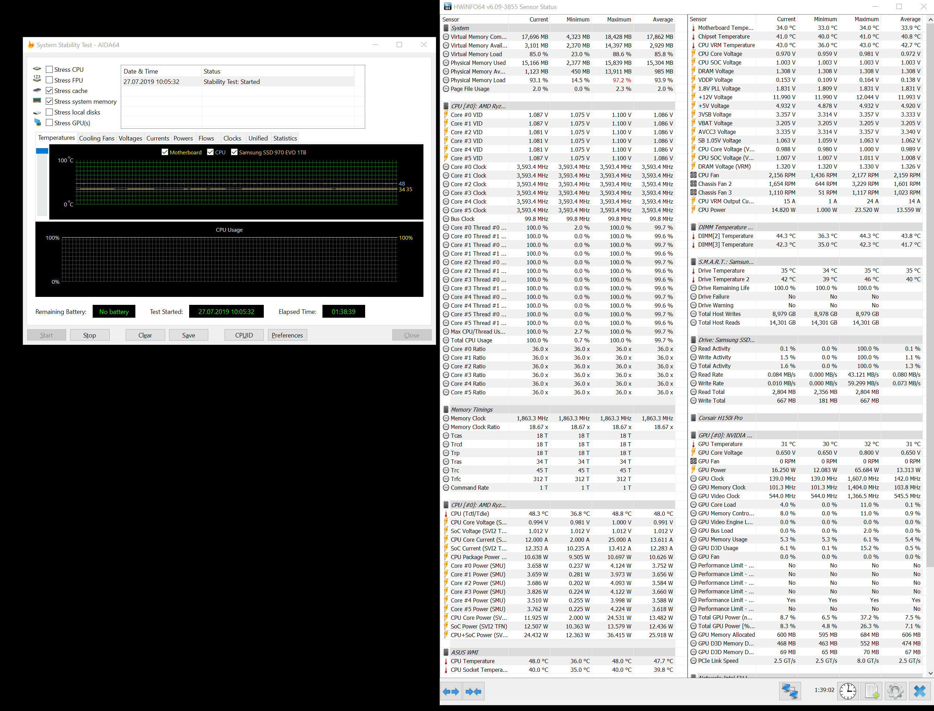Open HWiNFO sensor settings gear
This screenshot has width=934, height=711.
pyautogui.click(x=895, y=691)
